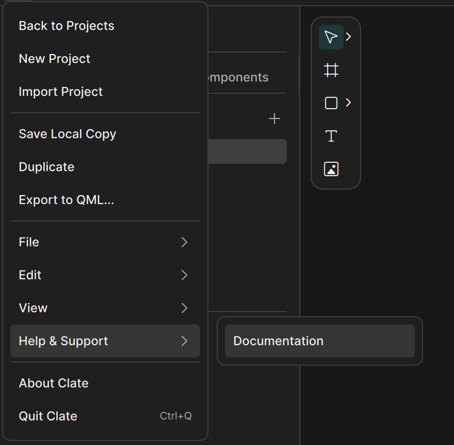Select Duplicate from menu
The width and height of the screenshot is (454, 445).
pyautogui.click(x=105, y=167)
